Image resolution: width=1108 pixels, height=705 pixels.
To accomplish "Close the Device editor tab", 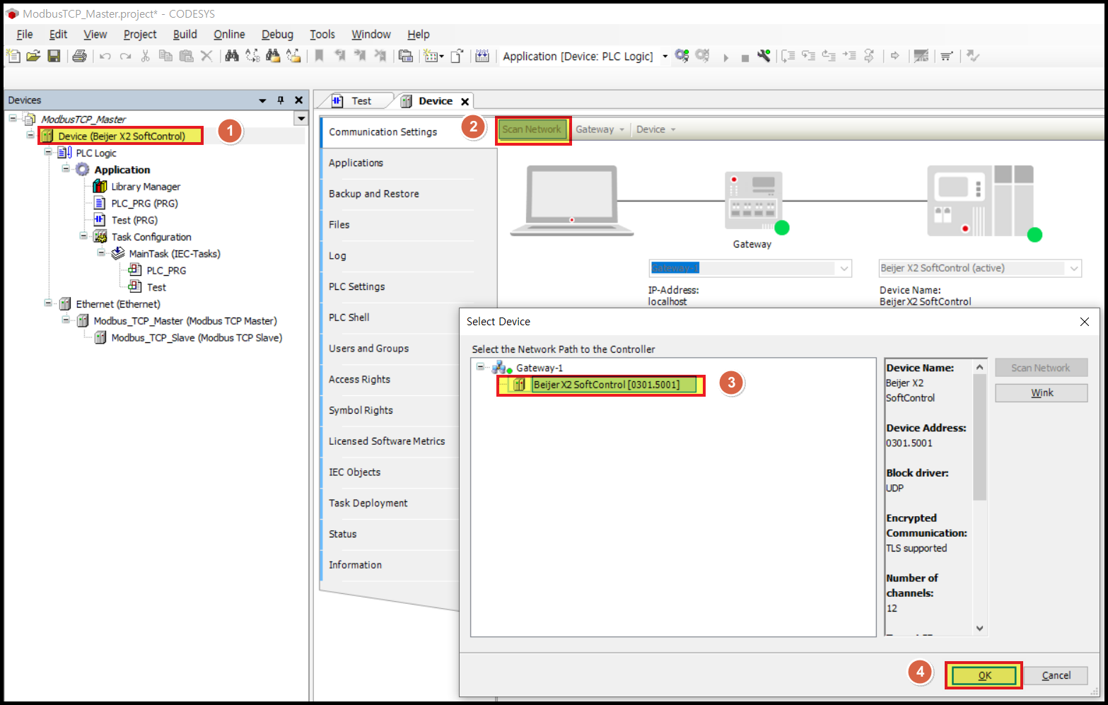I will pos(465,102).
